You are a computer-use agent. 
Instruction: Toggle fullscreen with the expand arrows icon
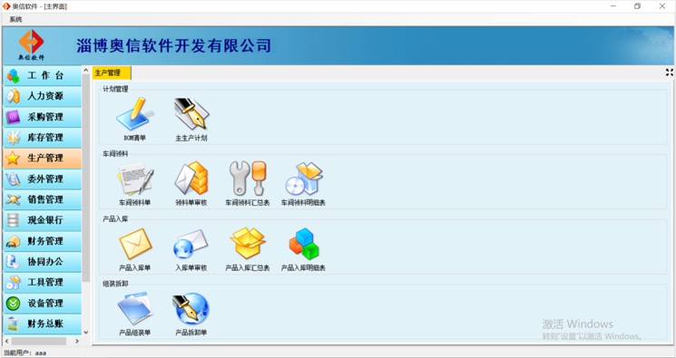click(669, 73)
